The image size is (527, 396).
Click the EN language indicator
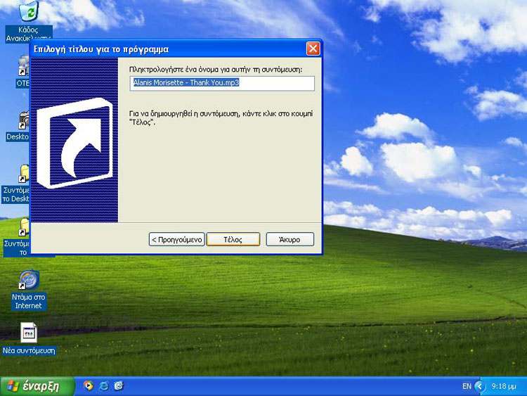tap(467, 386)
